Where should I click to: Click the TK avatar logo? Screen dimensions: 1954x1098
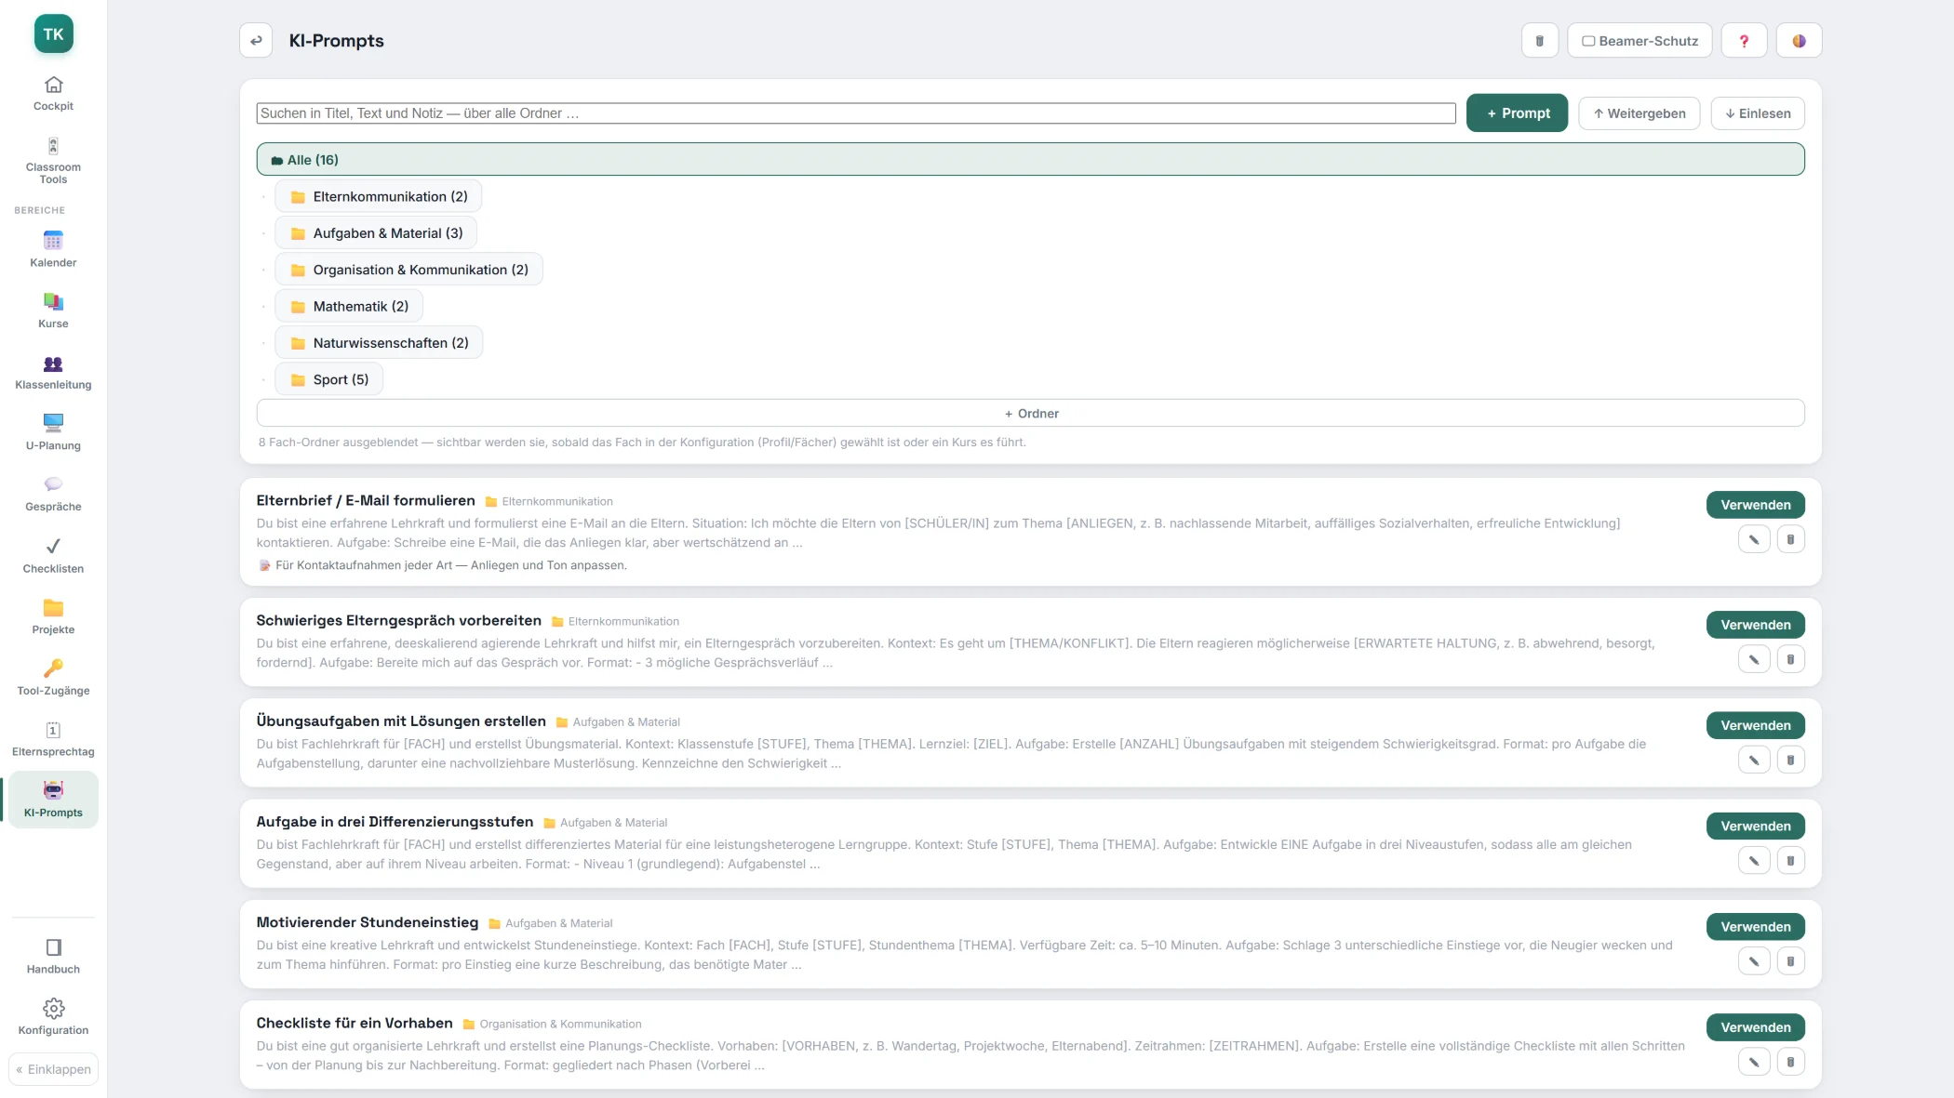53,33
